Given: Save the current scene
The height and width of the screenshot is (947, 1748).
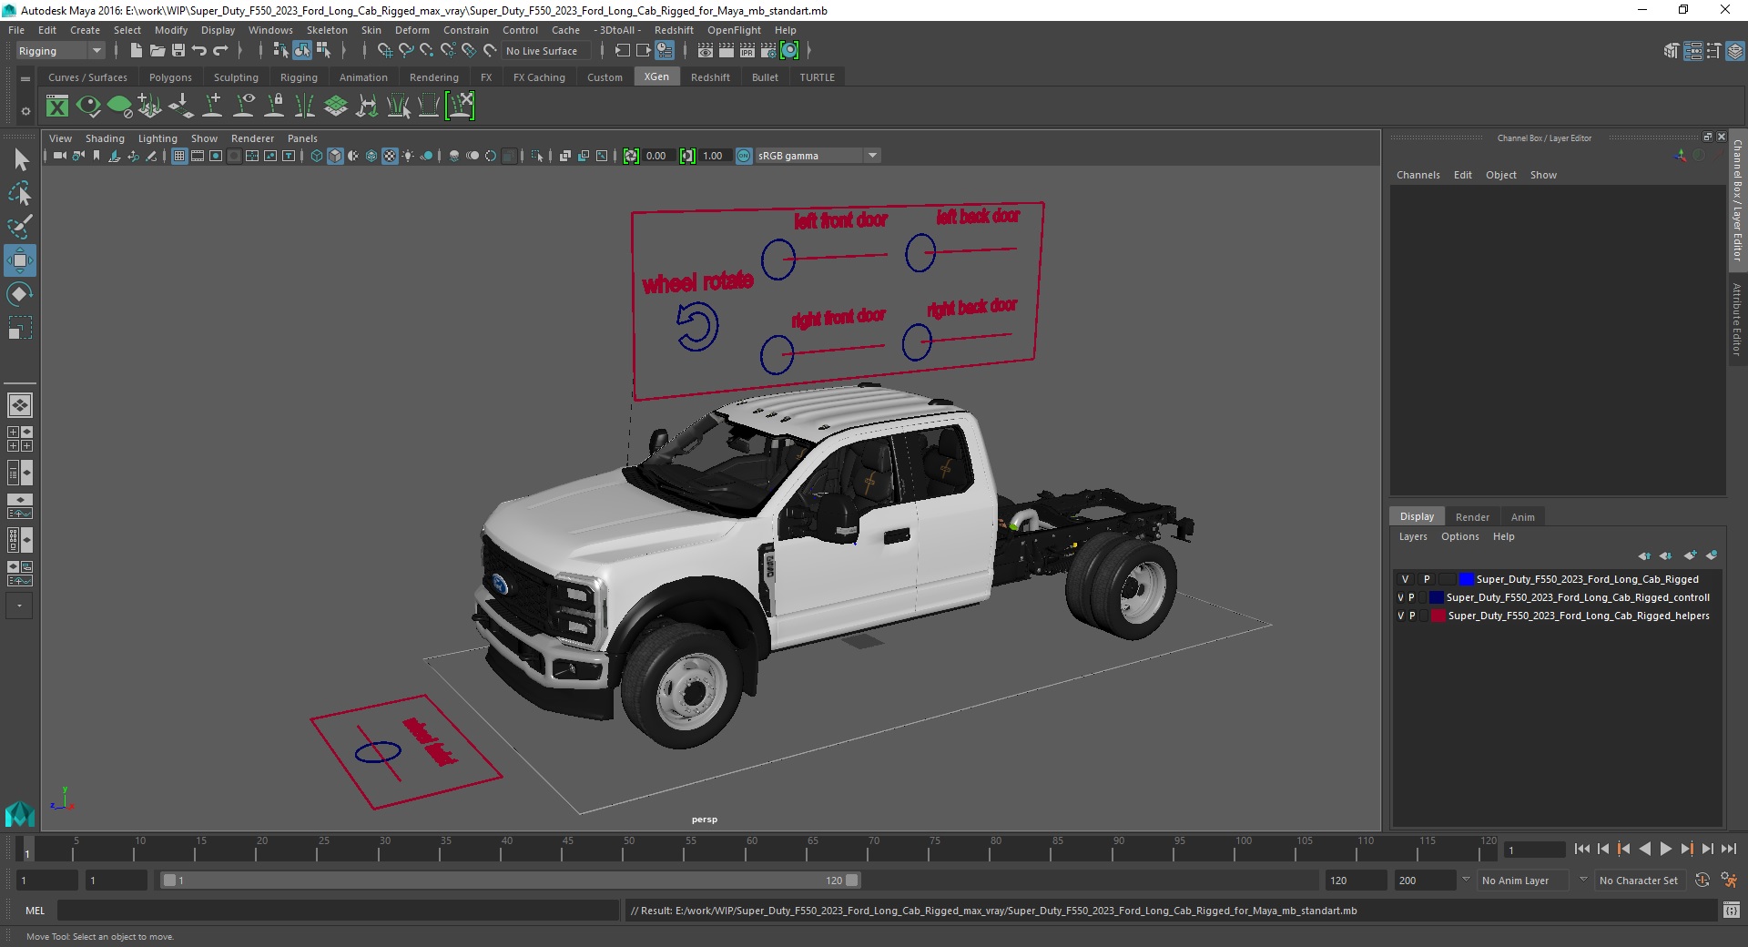Looking at the screenshot, I should click(178, 51).
